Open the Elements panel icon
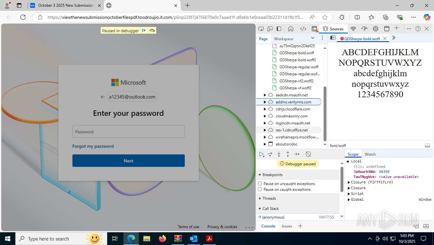The width and height of the screenshot is (434, 245). click(303, 29)
